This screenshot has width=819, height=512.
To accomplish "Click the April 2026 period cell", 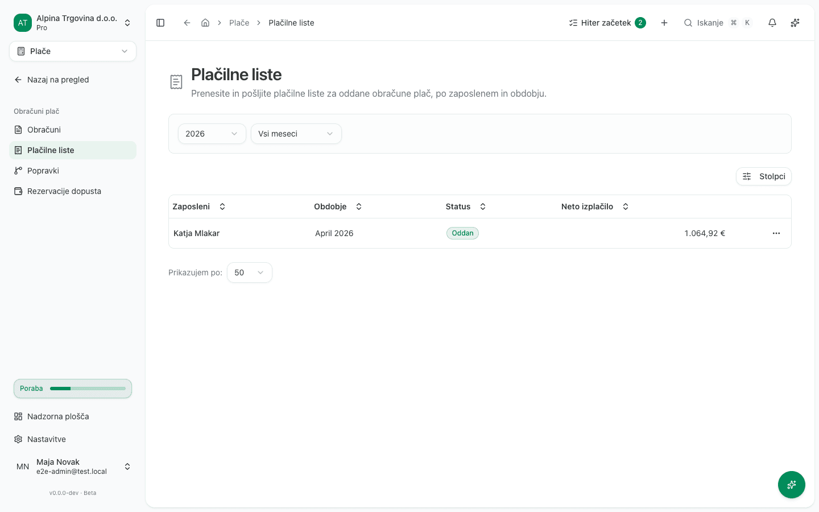I will tap(334, 233).
